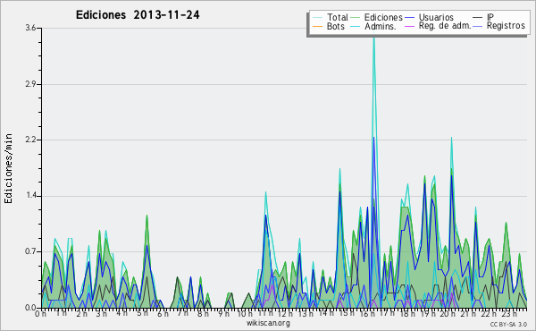Click the "0.7" y-axis label

[x=30, y=251]
